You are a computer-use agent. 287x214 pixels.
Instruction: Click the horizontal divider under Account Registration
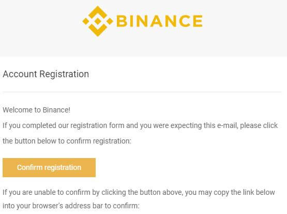click(x=142, y=92)
